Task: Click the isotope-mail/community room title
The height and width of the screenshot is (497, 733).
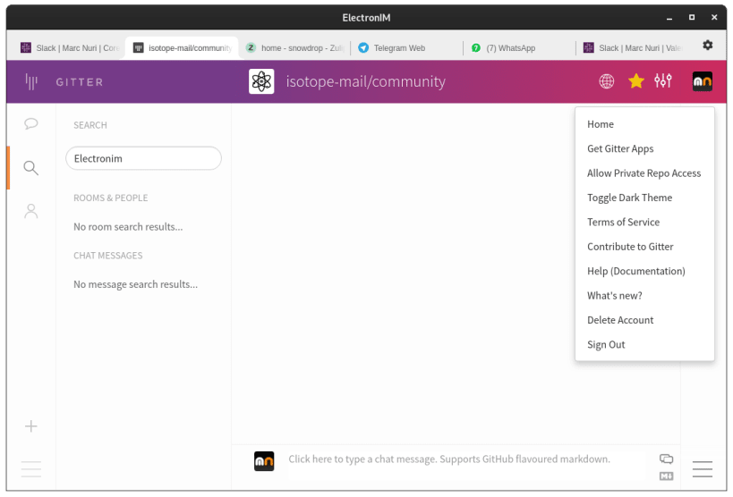Action: click(365, 81)
